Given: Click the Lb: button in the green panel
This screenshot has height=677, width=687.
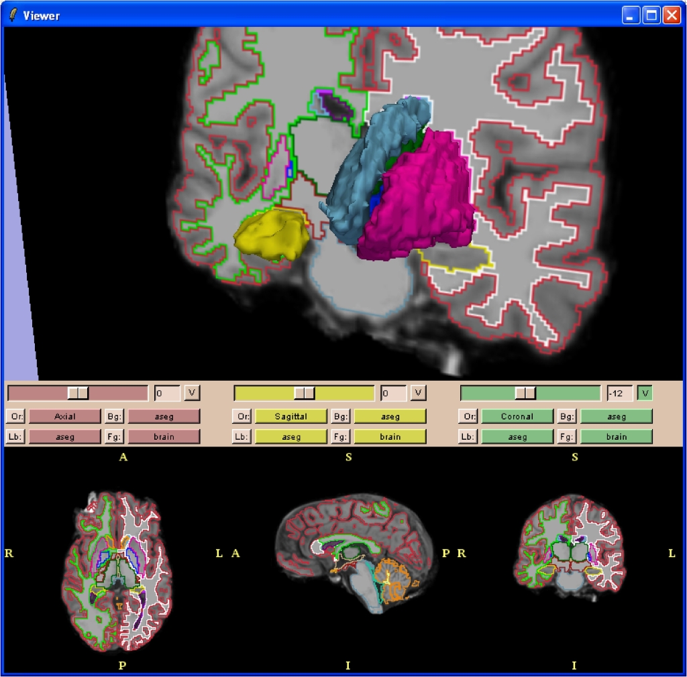Looking at the screenshot, I should point(467,437).
